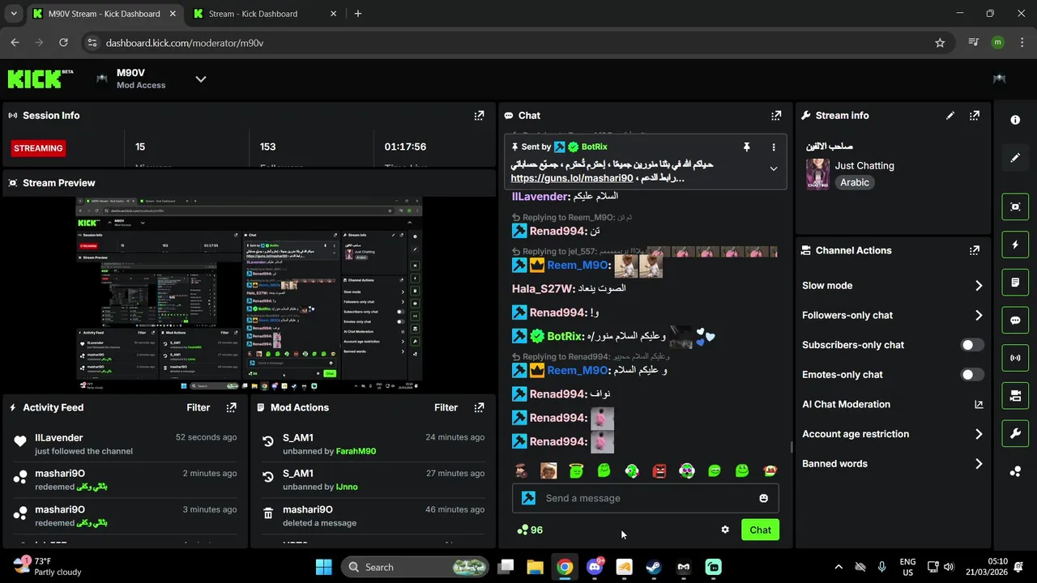Toggle the Chat bubble widget sidebar icon
This screenshot has height=583, width=1037.
(1015, 320)
